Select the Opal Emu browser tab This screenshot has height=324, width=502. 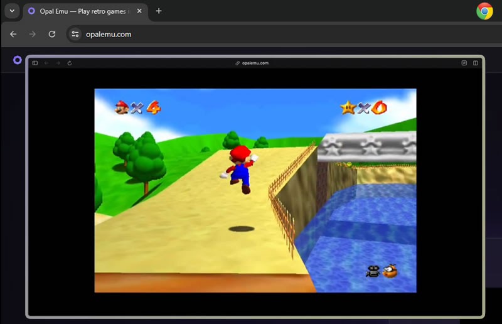tap(85, 11)
